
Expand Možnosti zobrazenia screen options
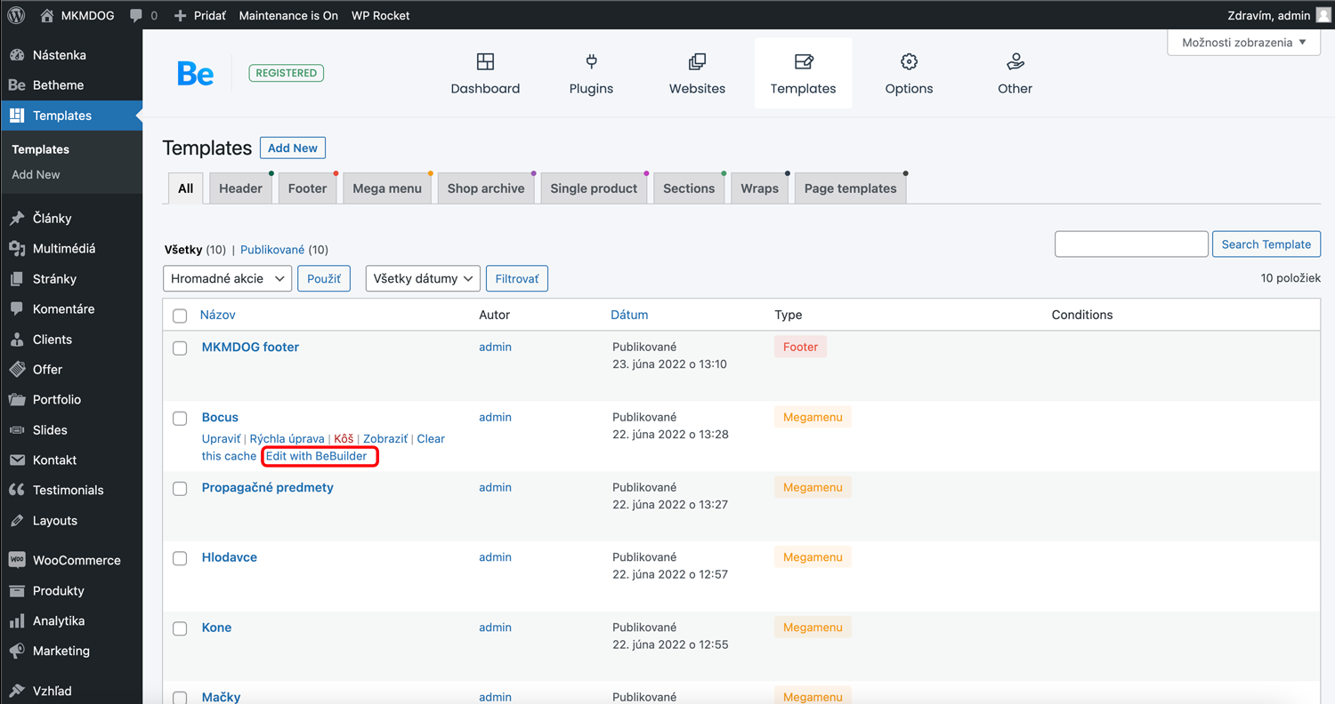(1243, 42)
